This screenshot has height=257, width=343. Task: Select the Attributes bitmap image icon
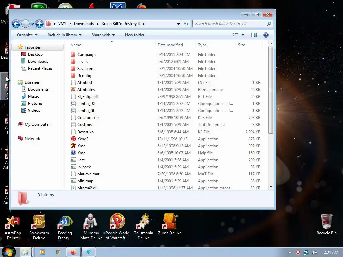click(x=73, y=89)
